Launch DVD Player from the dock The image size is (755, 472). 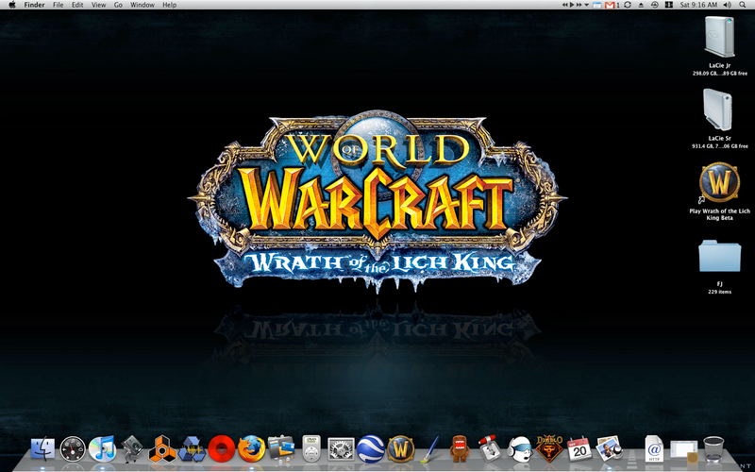point(311,447)
